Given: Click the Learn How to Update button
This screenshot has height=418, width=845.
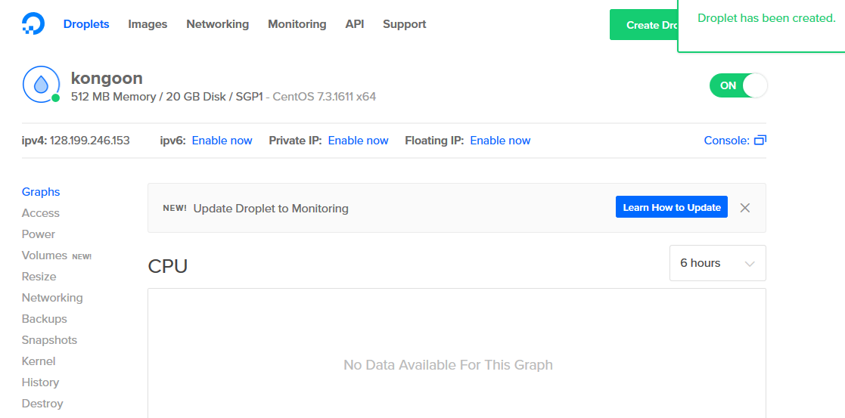Looking at the screenshot, I should point(672,207).
